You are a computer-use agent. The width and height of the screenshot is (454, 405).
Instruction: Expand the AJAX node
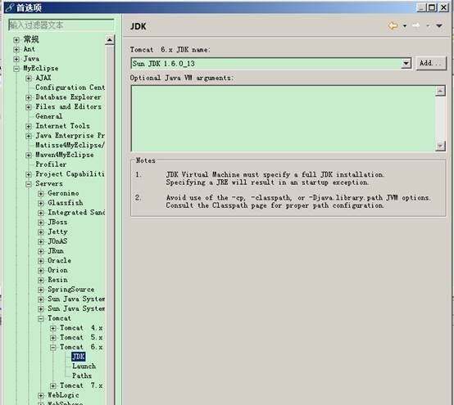click(29, 78)
